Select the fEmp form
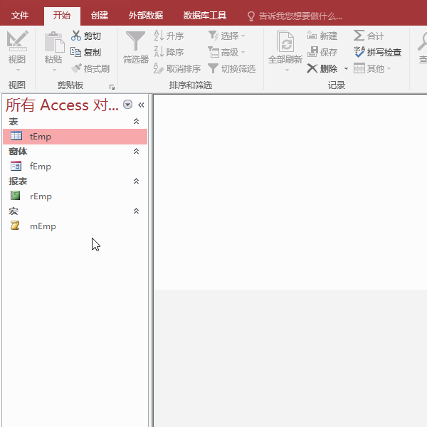427x427 pixels. [75, 167]
